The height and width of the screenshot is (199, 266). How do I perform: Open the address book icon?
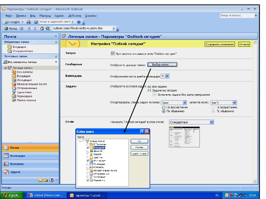[36, 22]
